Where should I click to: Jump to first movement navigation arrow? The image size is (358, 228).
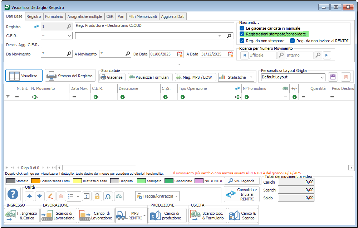[x=244, y=55]
